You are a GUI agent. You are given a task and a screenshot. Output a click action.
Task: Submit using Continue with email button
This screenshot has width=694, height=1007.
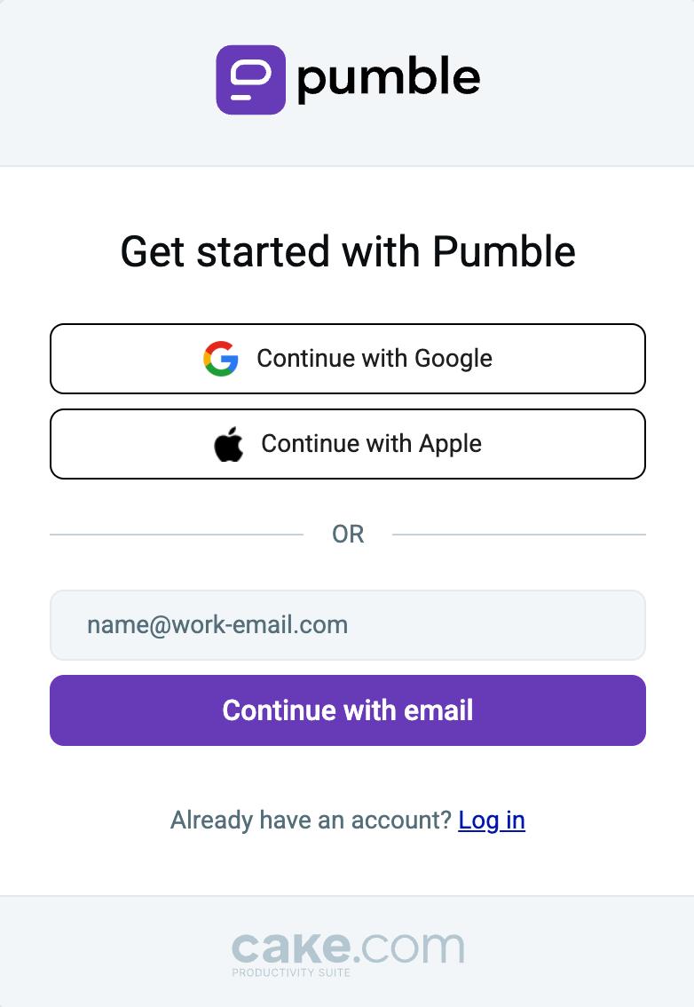click(347, 710)
